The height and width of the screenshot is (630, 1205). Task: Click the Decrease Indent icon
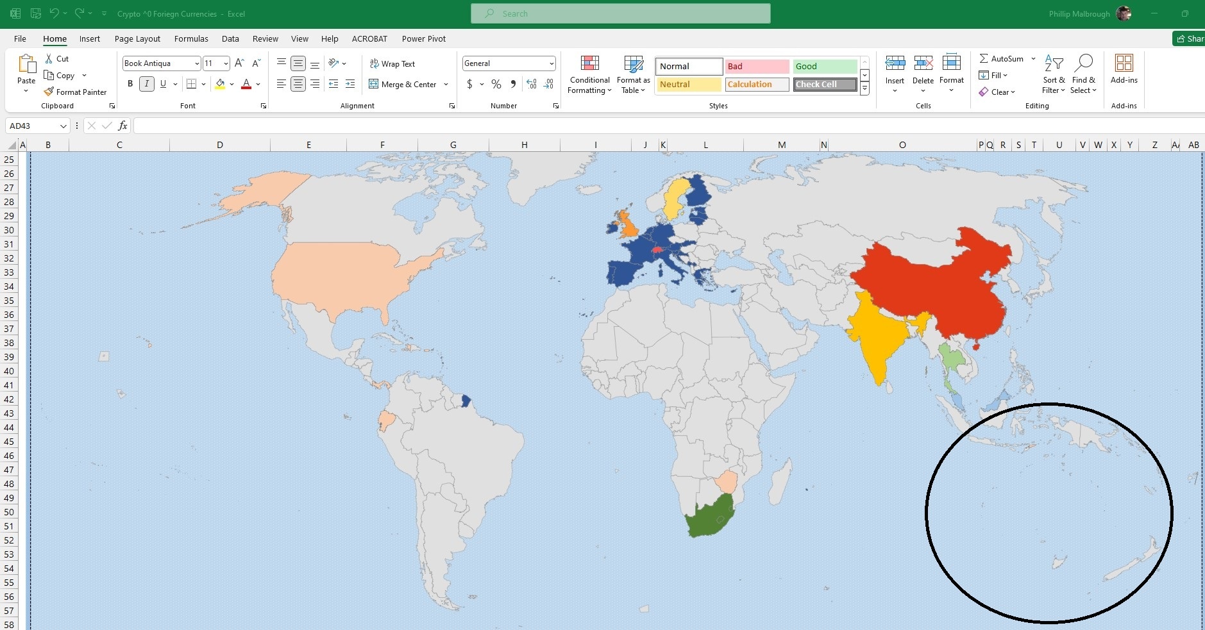pyautogui.click(x=333, y=84)
